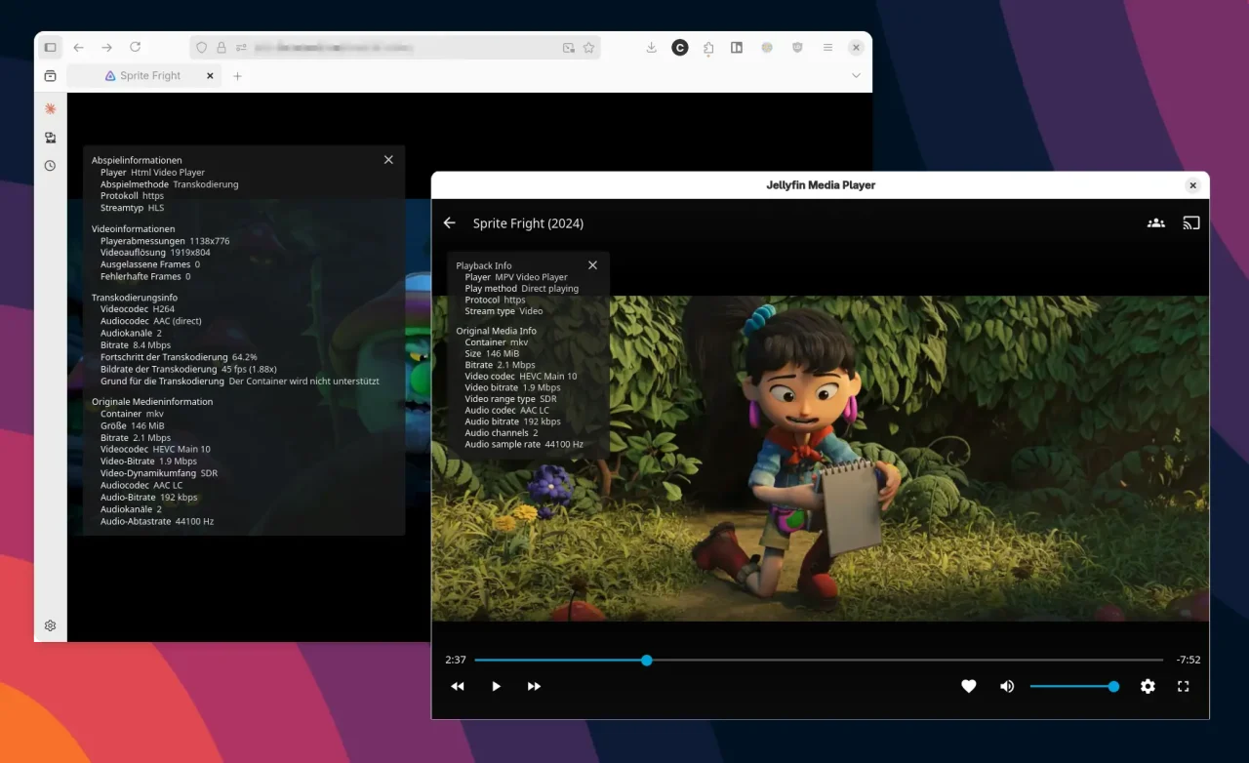This screenshot has width=1249, height=763.
Task: Enter fullscreen mode in Jellyfin player
Action: 1183,686
